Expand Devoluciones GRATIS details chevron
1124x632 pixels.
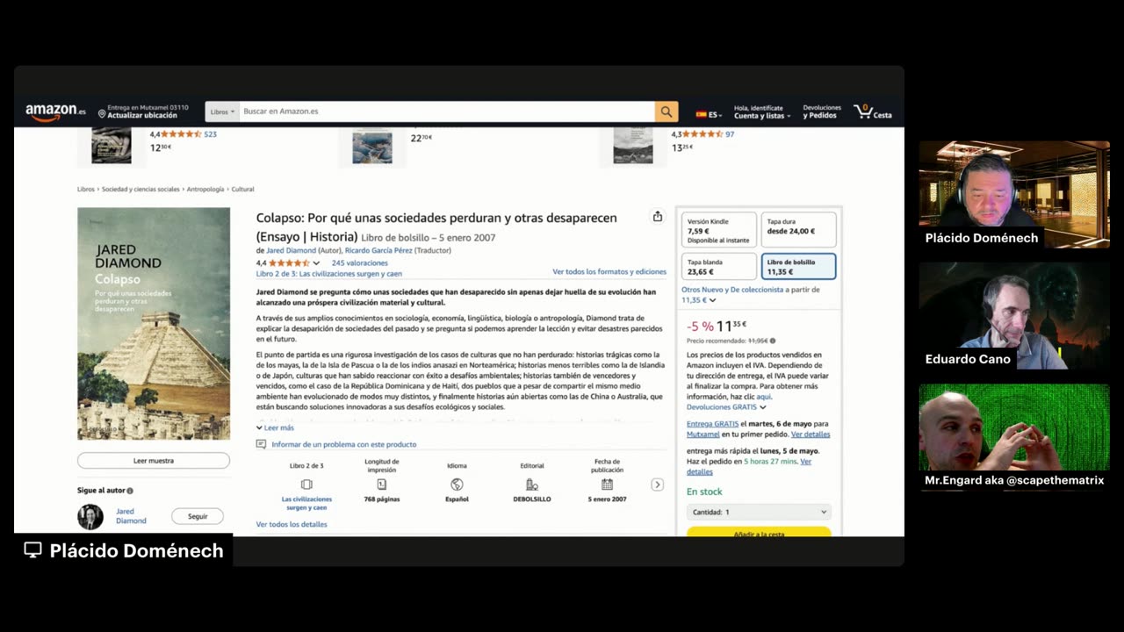point(762,407)
